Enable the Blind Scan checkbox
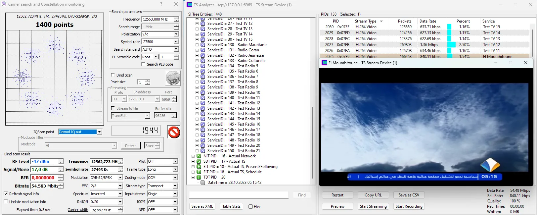This screenshot has height=215, width=537. coord(113,75)
